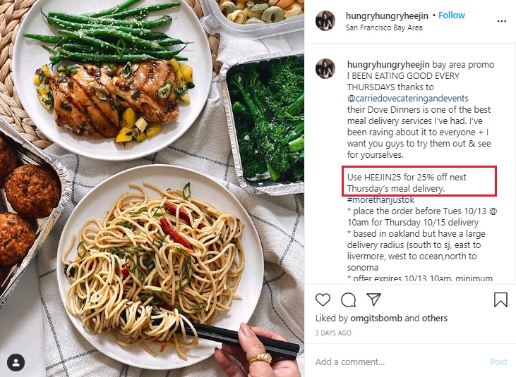
Task: Share post with paper plane icon
Action: tap(373, 299)
